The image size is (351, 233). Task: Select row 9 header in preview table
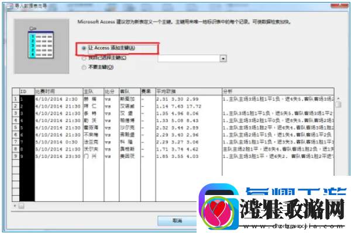15,156
